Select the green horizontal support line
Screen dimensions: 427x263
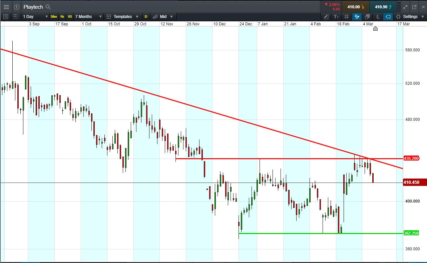[321, 233]
